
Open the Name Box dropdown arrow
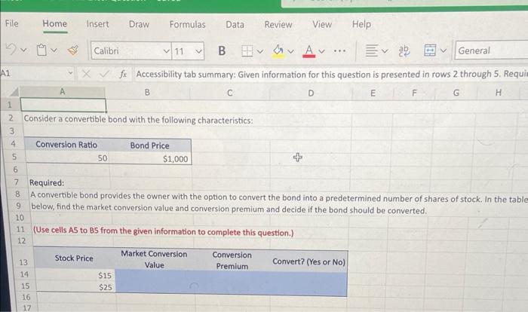tap(70, 73)
